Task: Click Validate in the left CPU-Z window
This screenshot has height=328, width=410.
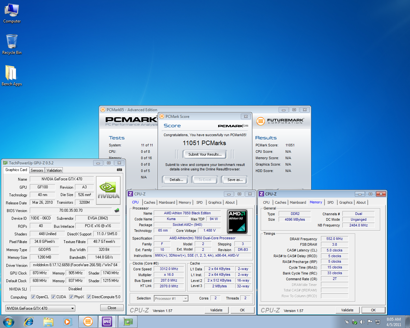Action: click(x=216, y=310)
